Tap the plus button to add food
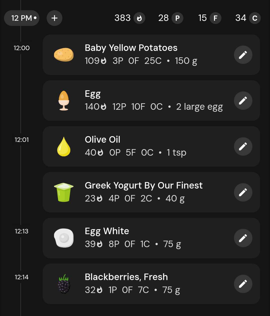 (54, 18)
